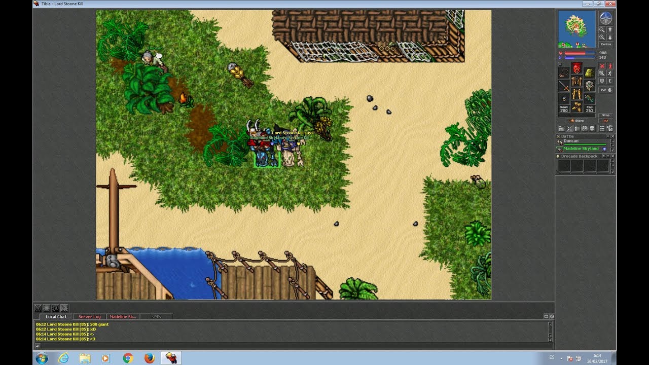Click backpack's go-up-container arrow

(x=604, y=156)
